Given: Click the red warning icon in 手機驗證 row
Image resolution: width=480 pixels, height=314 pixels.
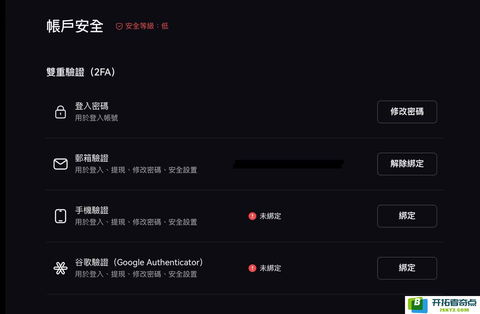Looking at the screenshot, I should [x=252, y=216].
